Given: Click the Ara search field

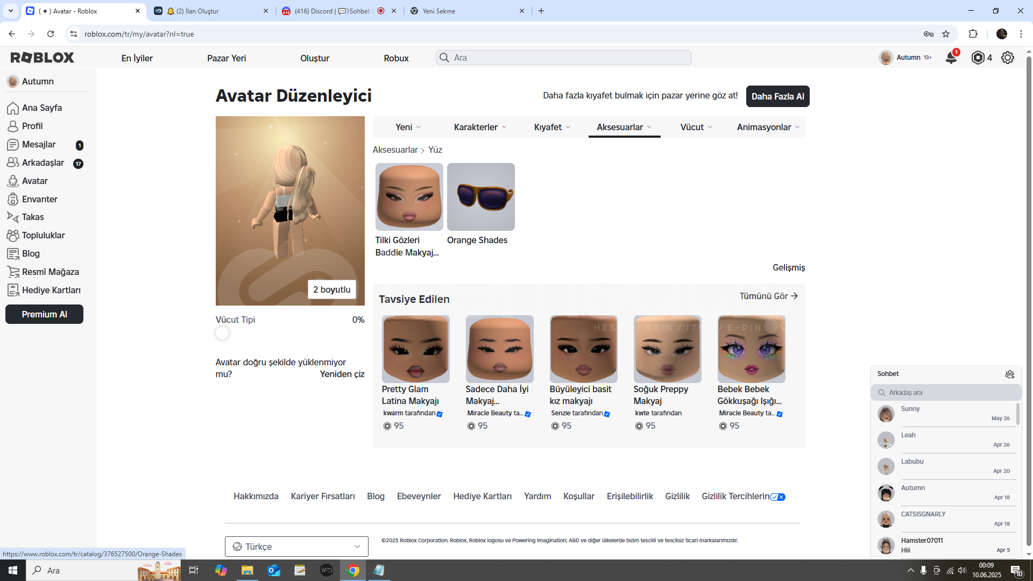Looking at the screenshot, I should (563, 58).
